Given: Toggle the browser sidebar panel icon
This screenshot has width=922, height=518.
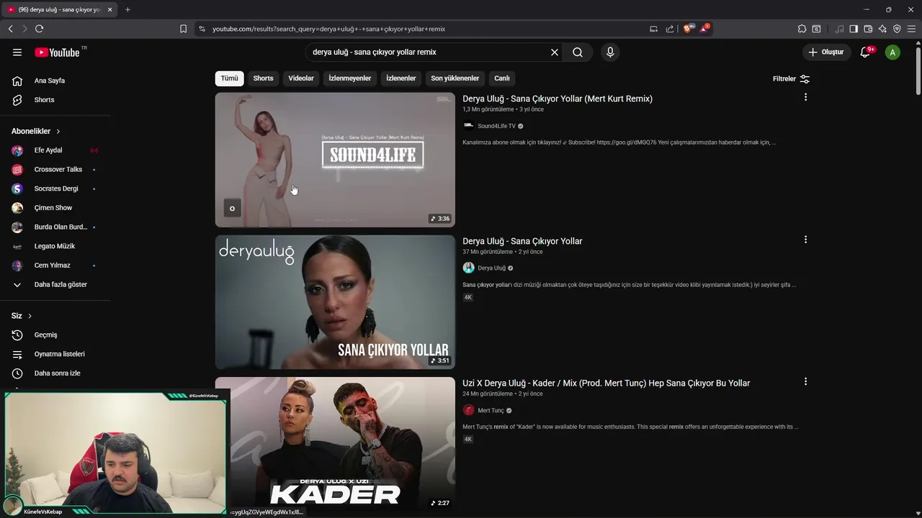Looking at the screenshot, I should click(854, 29).
